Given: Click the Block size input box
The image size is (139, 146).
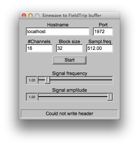Looking at the screenshot, I should pyautogui.click(x=69, y=48).
